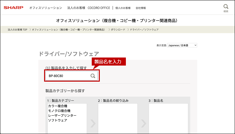Image resolution: width=235 pixels, height=134 pixels.
Task: Open 法人のお客様 header link
Action: tap(76, 8)
